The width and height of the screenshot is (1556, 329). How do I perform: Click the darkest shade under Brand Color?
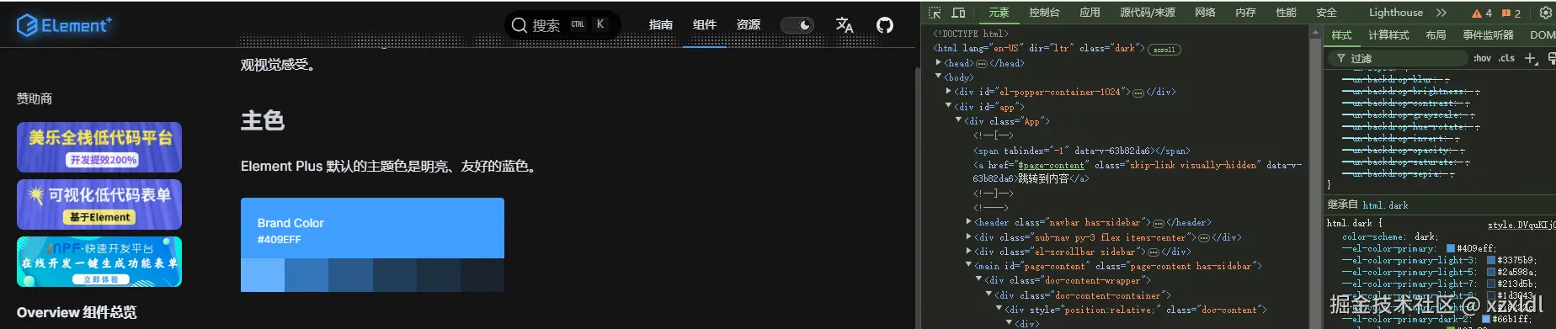pyautogui.click(x=482, y=275)
